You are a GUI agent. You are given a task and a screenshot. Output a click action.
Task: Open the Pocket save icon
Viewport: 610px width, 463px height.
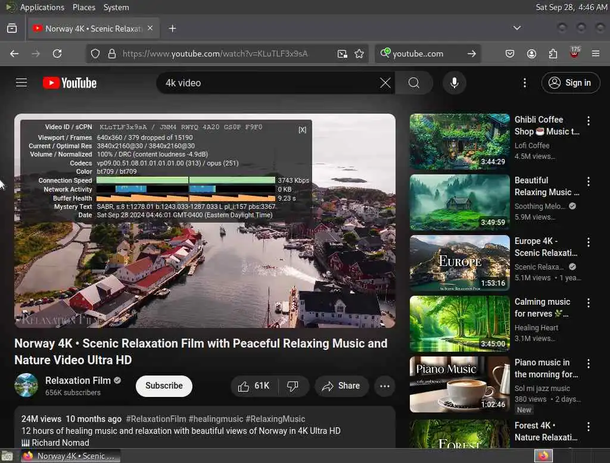(x=510, y=54)
